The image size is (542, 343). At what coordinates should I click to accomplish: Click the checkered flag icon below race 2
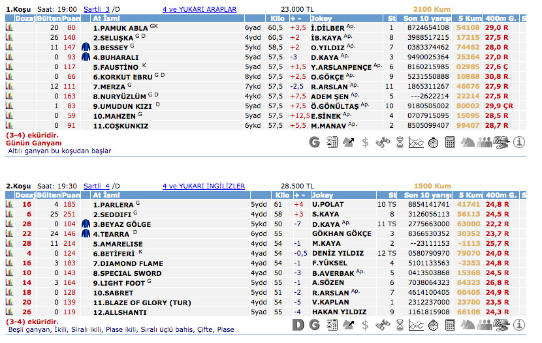click(502, 324)
